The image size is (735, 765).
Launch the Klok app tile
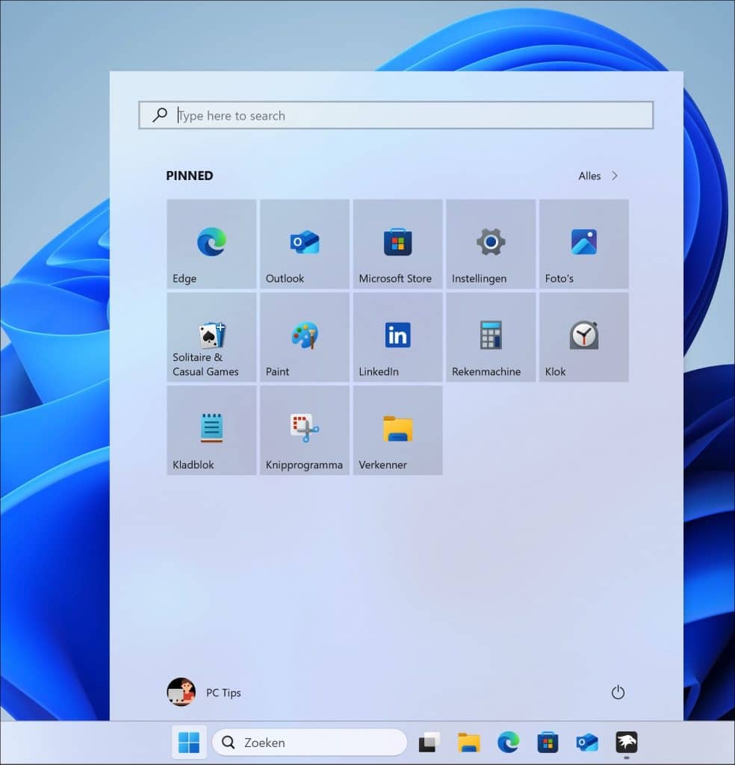tap(583, 337)
